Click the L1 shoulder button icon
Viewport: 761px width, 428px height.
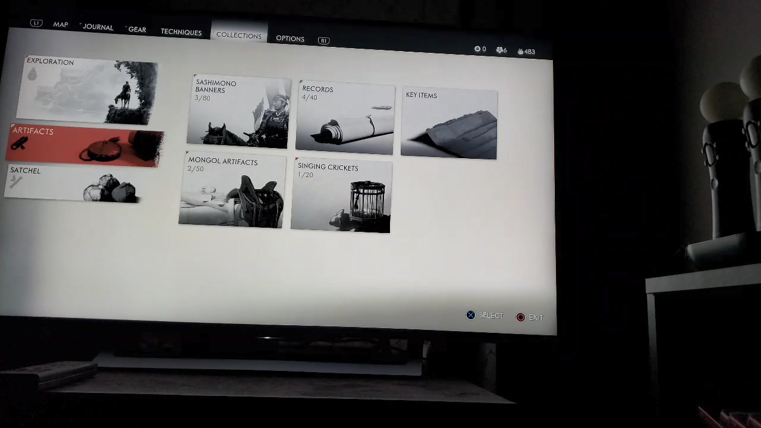point(36,23)
